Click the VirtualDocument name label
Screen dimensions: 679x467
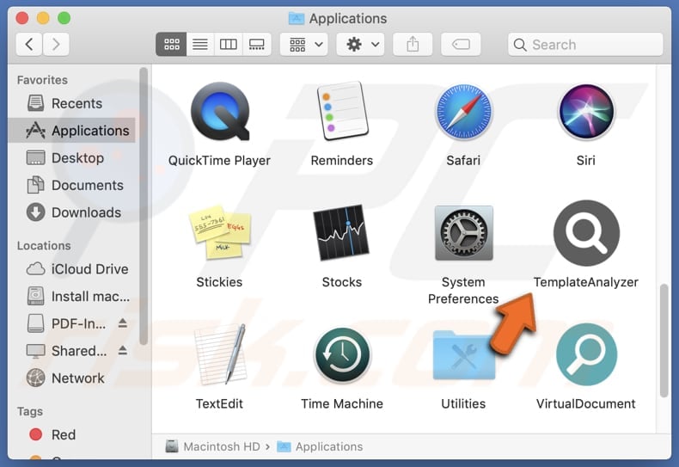[x=586, y=403]
